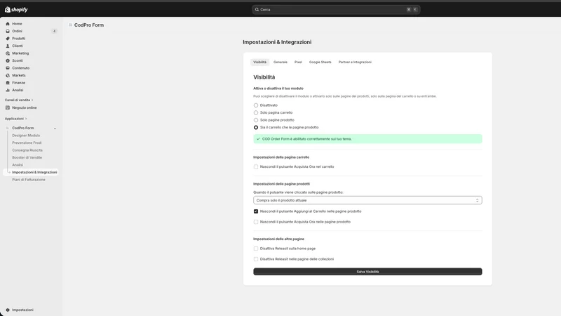Click the CodPro Form header app icon
The image size is (561, 316).
click(71, 25)
